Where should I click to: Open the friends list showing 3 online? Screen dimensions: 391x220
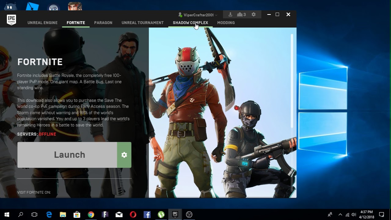[x=241, y=14]
